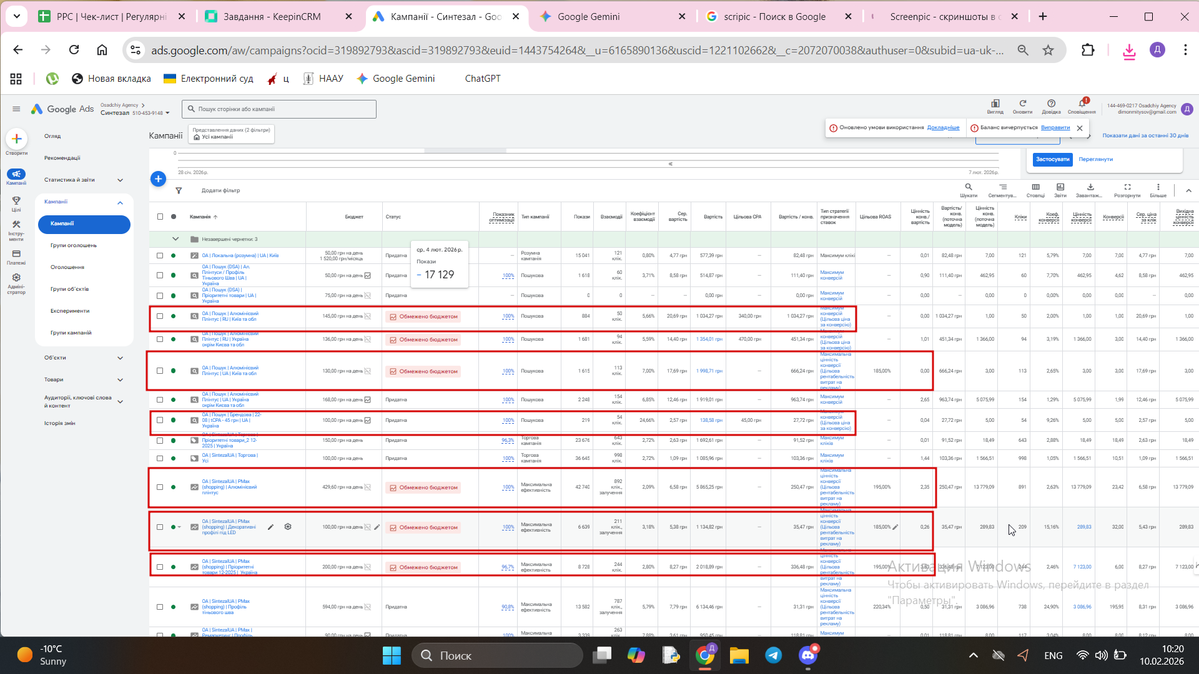Click the blue plus new campaign button
This screenshot has width=1199, height=674.
click(159, 179)
